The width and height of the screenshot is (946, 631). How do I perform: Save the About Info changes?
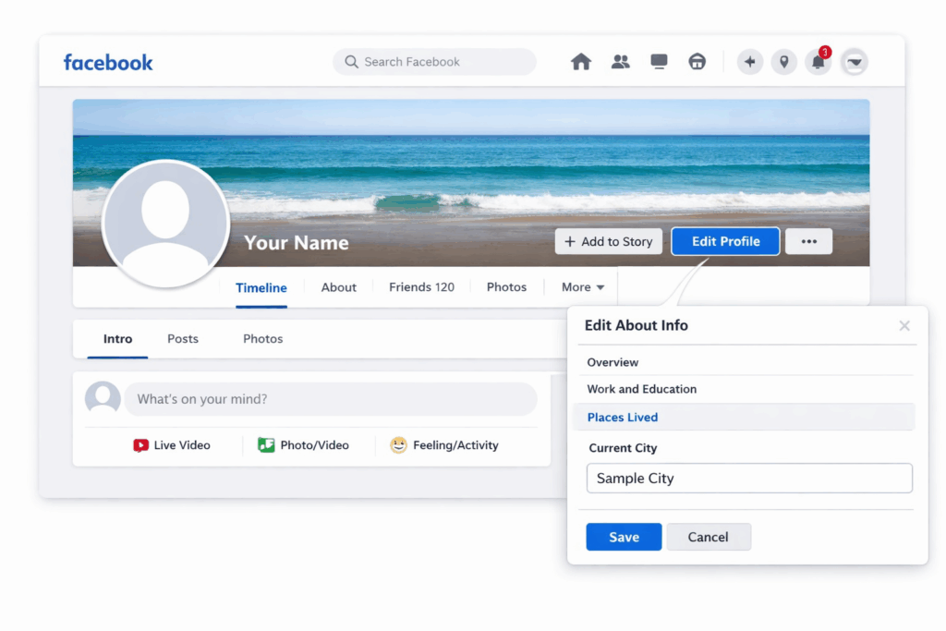[624, 537]
